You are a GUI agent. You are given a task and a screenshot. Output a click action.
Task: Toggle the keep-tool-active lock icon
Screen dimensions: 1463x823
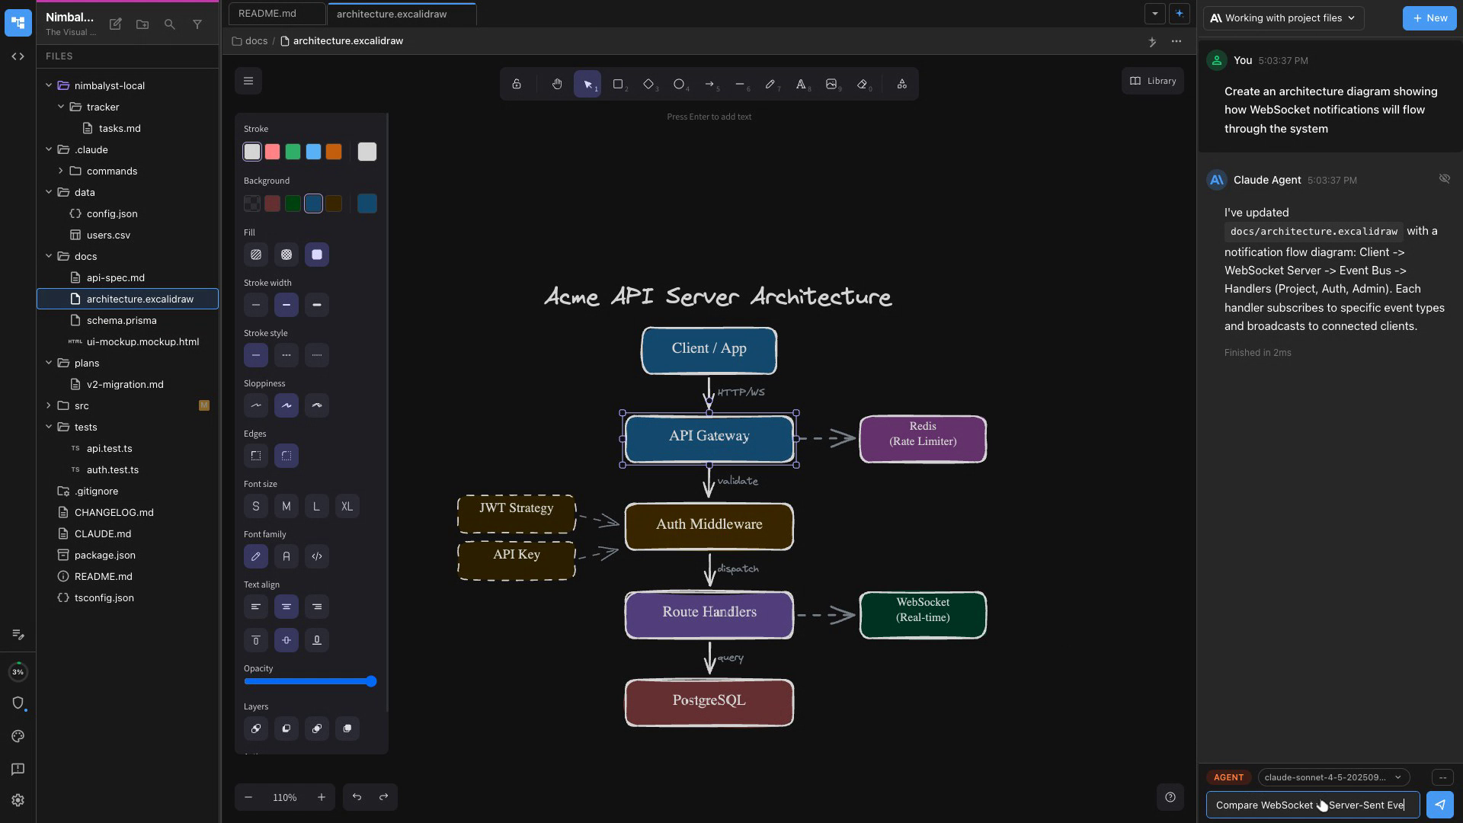click(517, 84)
